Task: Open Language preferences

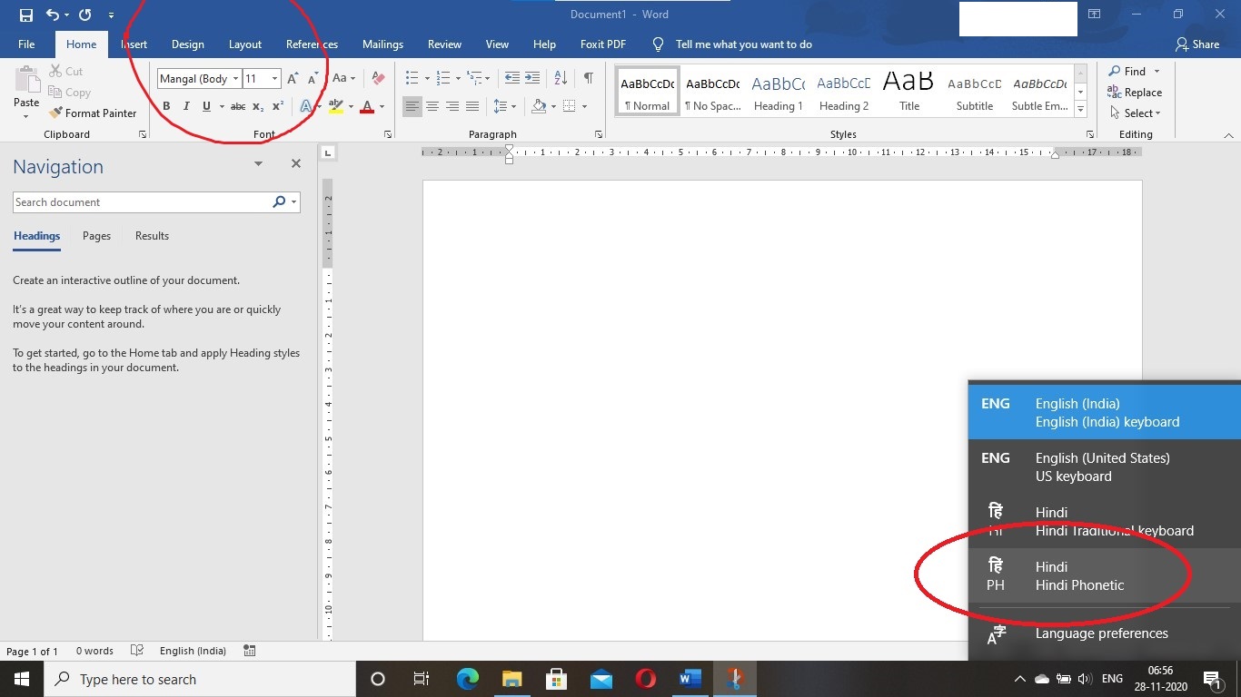Action: 1101,633
